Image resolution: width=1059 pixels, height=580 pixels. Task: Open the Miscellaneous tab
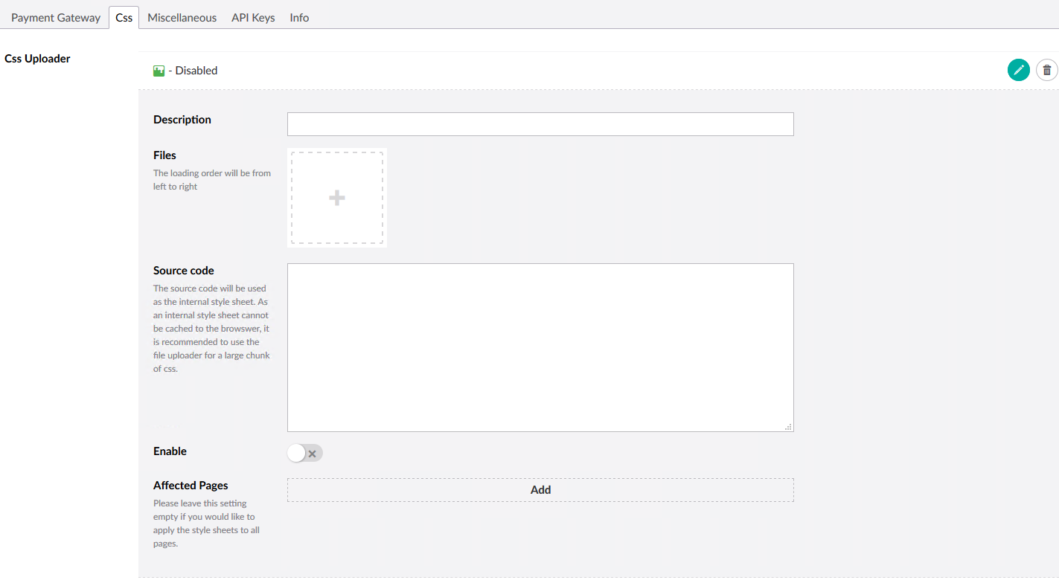(x=182, y=16)
